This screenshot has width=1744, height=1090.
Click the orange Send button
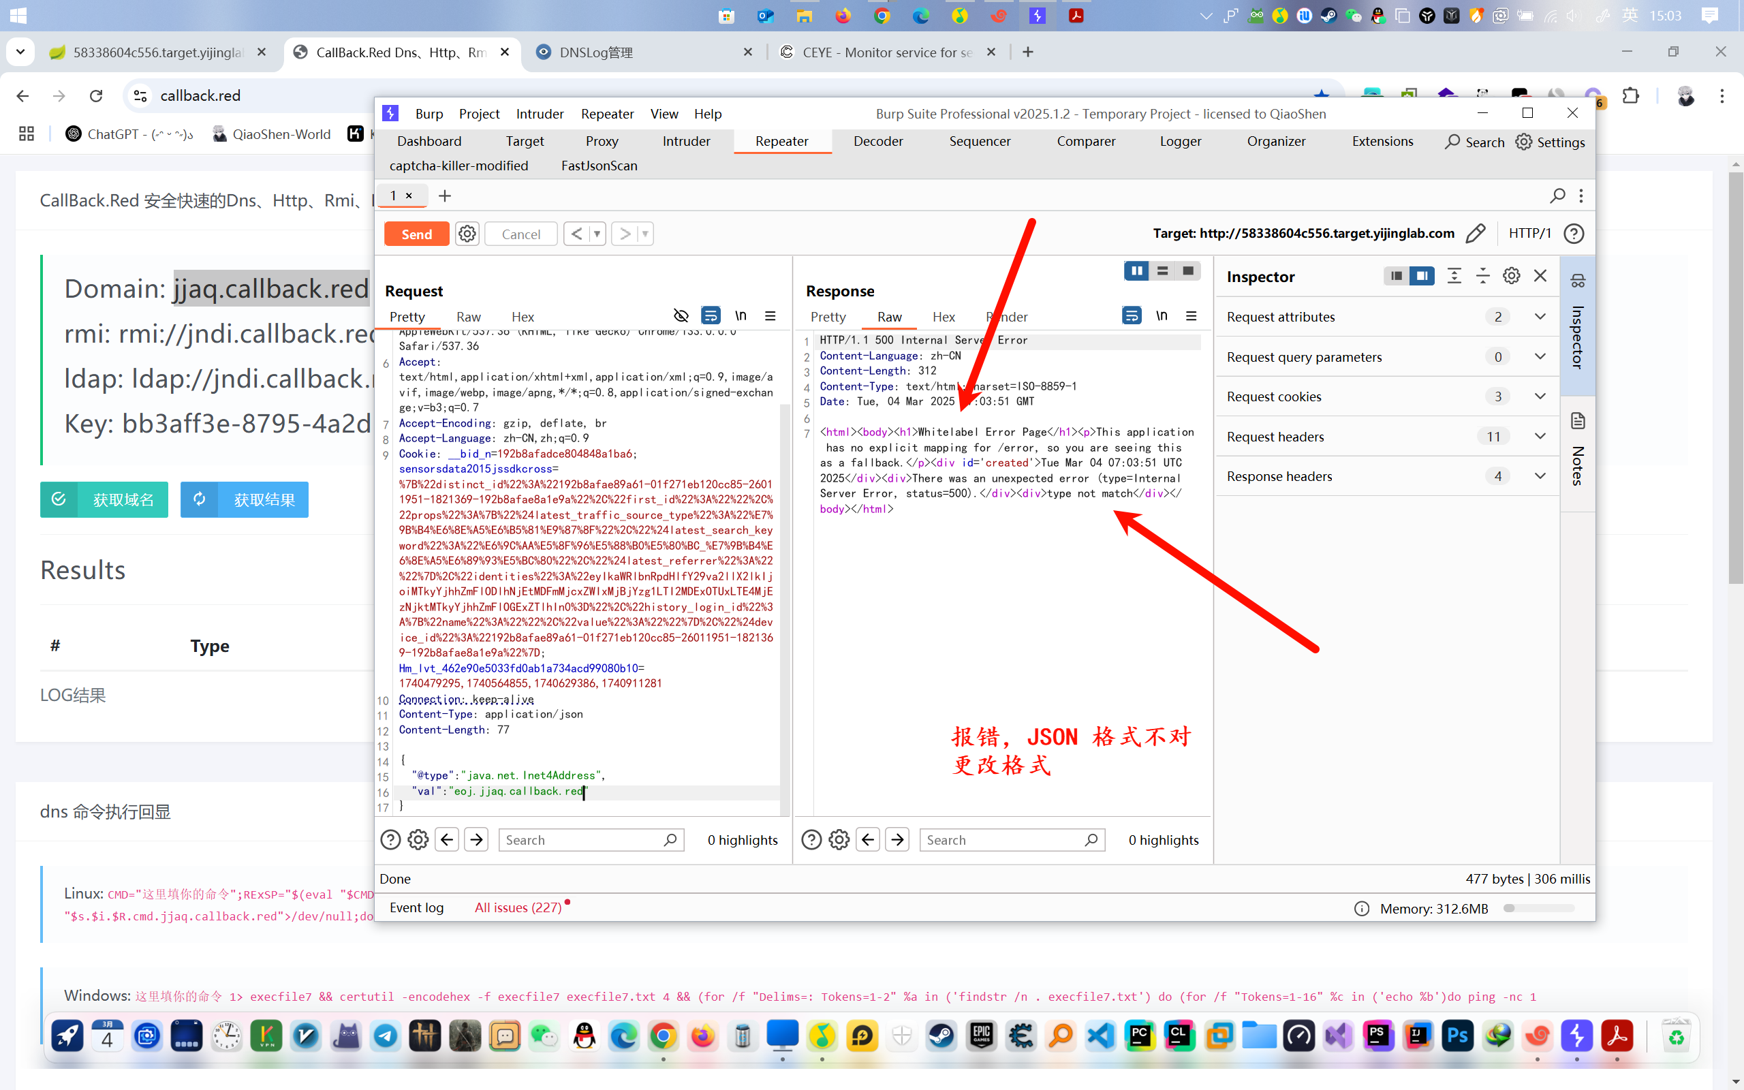click(x=416, y=234)
